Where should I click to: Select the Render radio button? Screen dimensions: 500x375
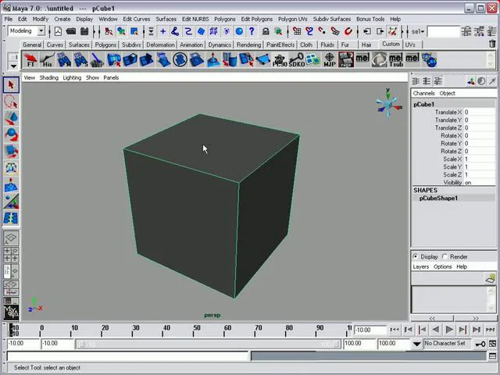tap(445, 256)
